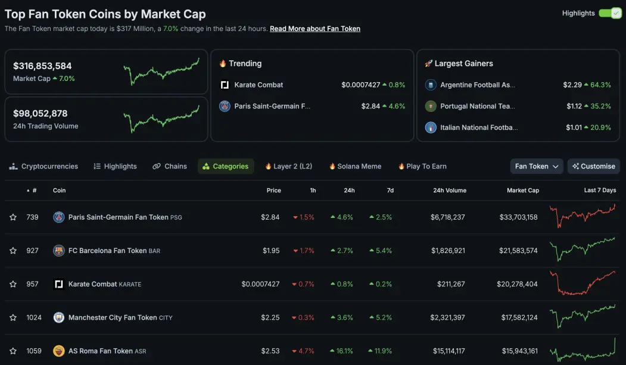Click the Cryptocurrencies tab icon
The image size is (626, 365).
(x=14, y=166)
